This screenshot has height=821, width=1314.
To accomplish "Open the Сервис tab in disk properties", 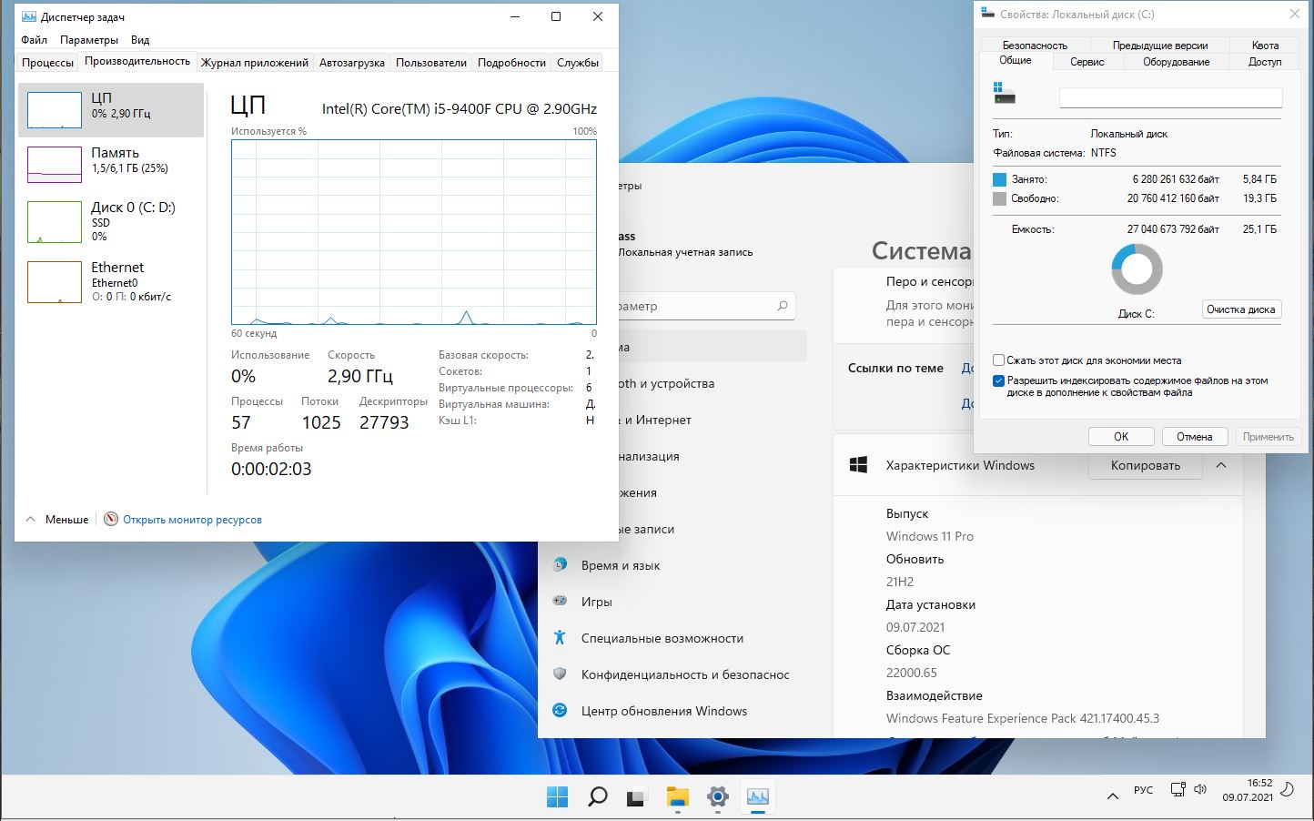I will point(1087,62).
